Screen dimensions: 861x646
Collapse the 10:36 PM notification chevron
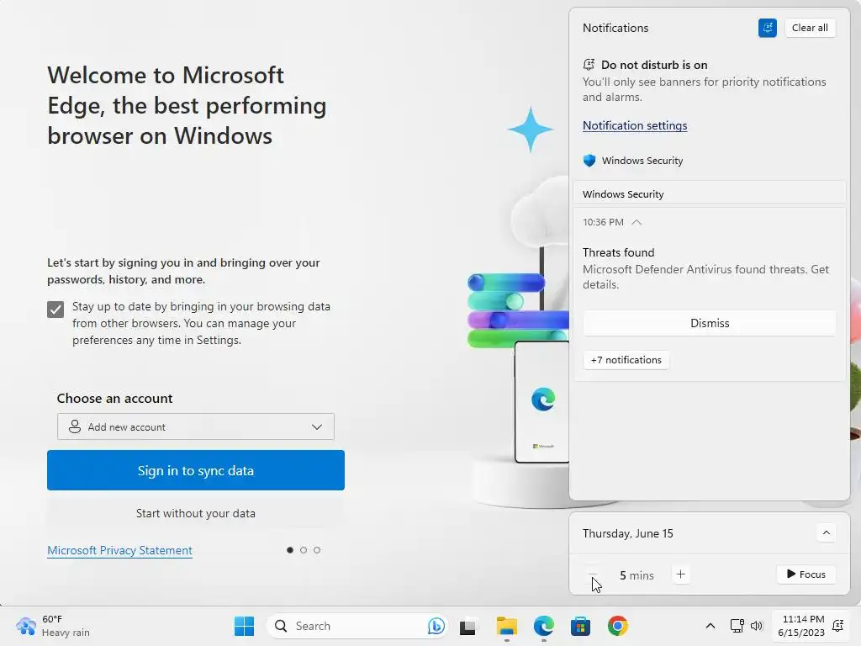(x=637, y=222)
